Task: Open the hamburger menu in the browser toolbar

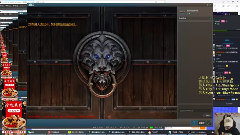Action: (x=237, y=6)
